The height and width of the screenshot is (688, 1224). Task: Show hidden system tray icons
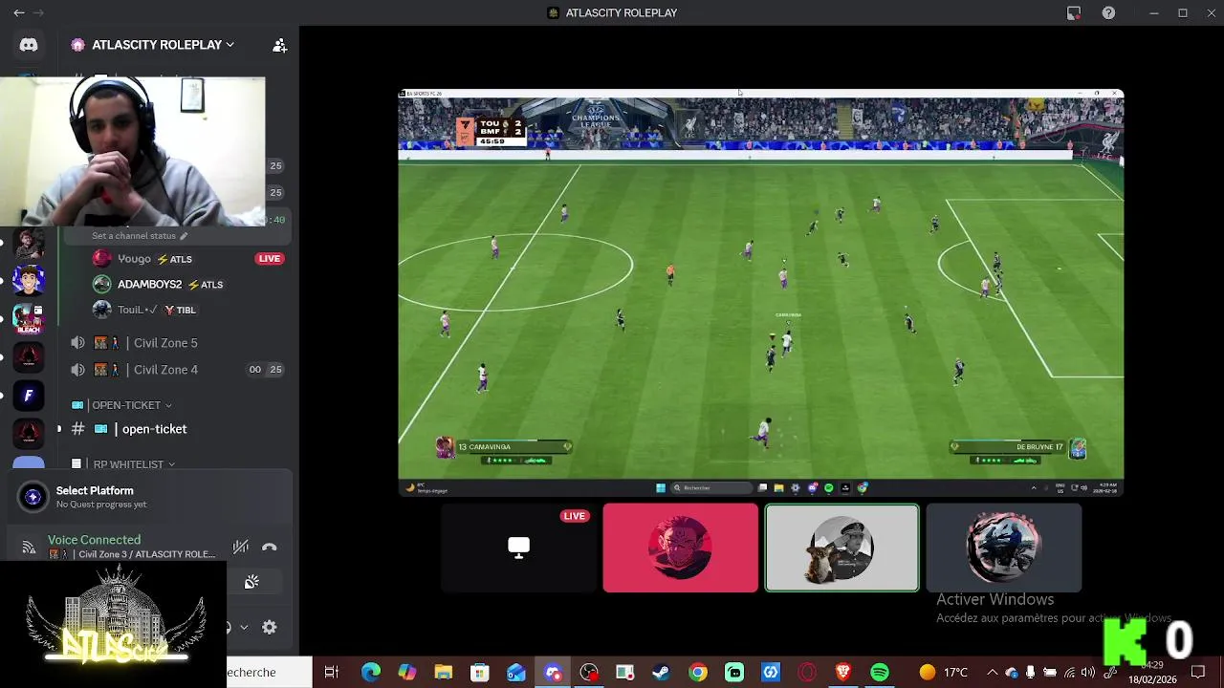point(992,673)
